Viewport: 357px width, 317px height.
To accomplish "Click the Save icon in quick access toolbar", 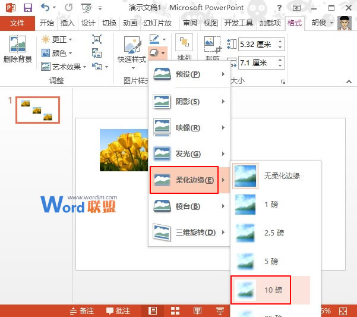I will coord(28,8).
